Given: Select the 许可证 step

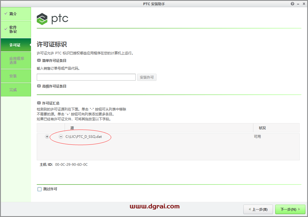Looking at the screenshot, I should [x=16, y=45].
